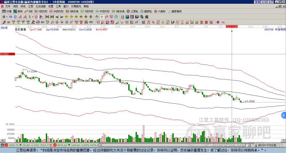Click the 客服 customer service link

[x=257, y=2]
